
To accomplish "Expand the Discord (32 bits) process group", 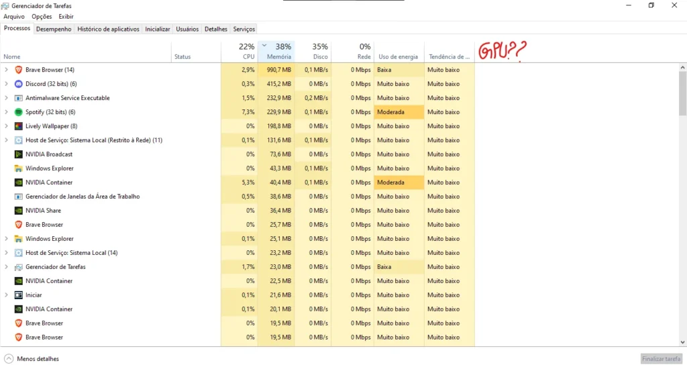I will (x=6, y=84).
